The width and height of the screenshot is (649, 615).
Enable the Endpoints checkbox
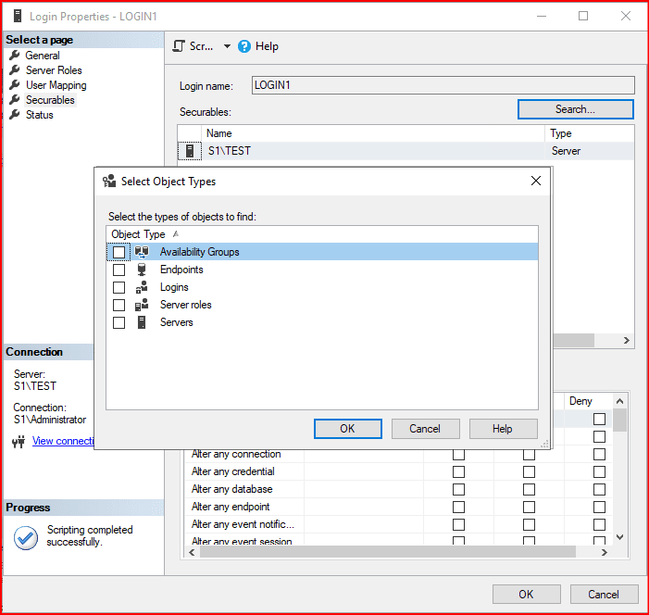[119, 270]
